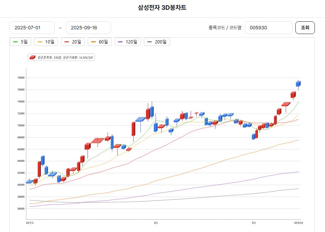
Task: Click the 종목코드 / 코드명 label
Action: point(224,28)
